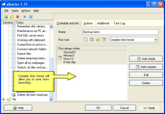Click the calendar icon in the schedule entry
Screen dimensions: 165x114
tap(60, 57)
